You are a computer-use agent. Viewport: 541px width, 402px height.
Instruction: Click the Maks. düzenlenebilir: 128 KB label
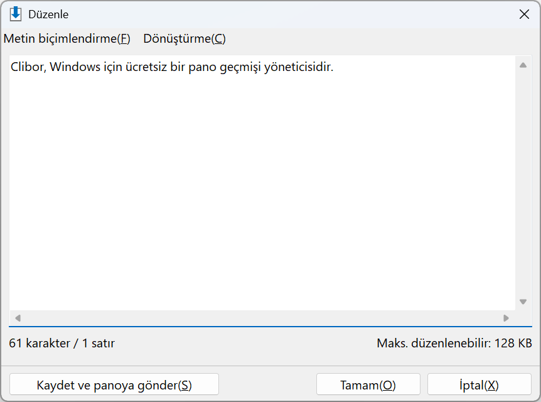click(x=454, y=344)
